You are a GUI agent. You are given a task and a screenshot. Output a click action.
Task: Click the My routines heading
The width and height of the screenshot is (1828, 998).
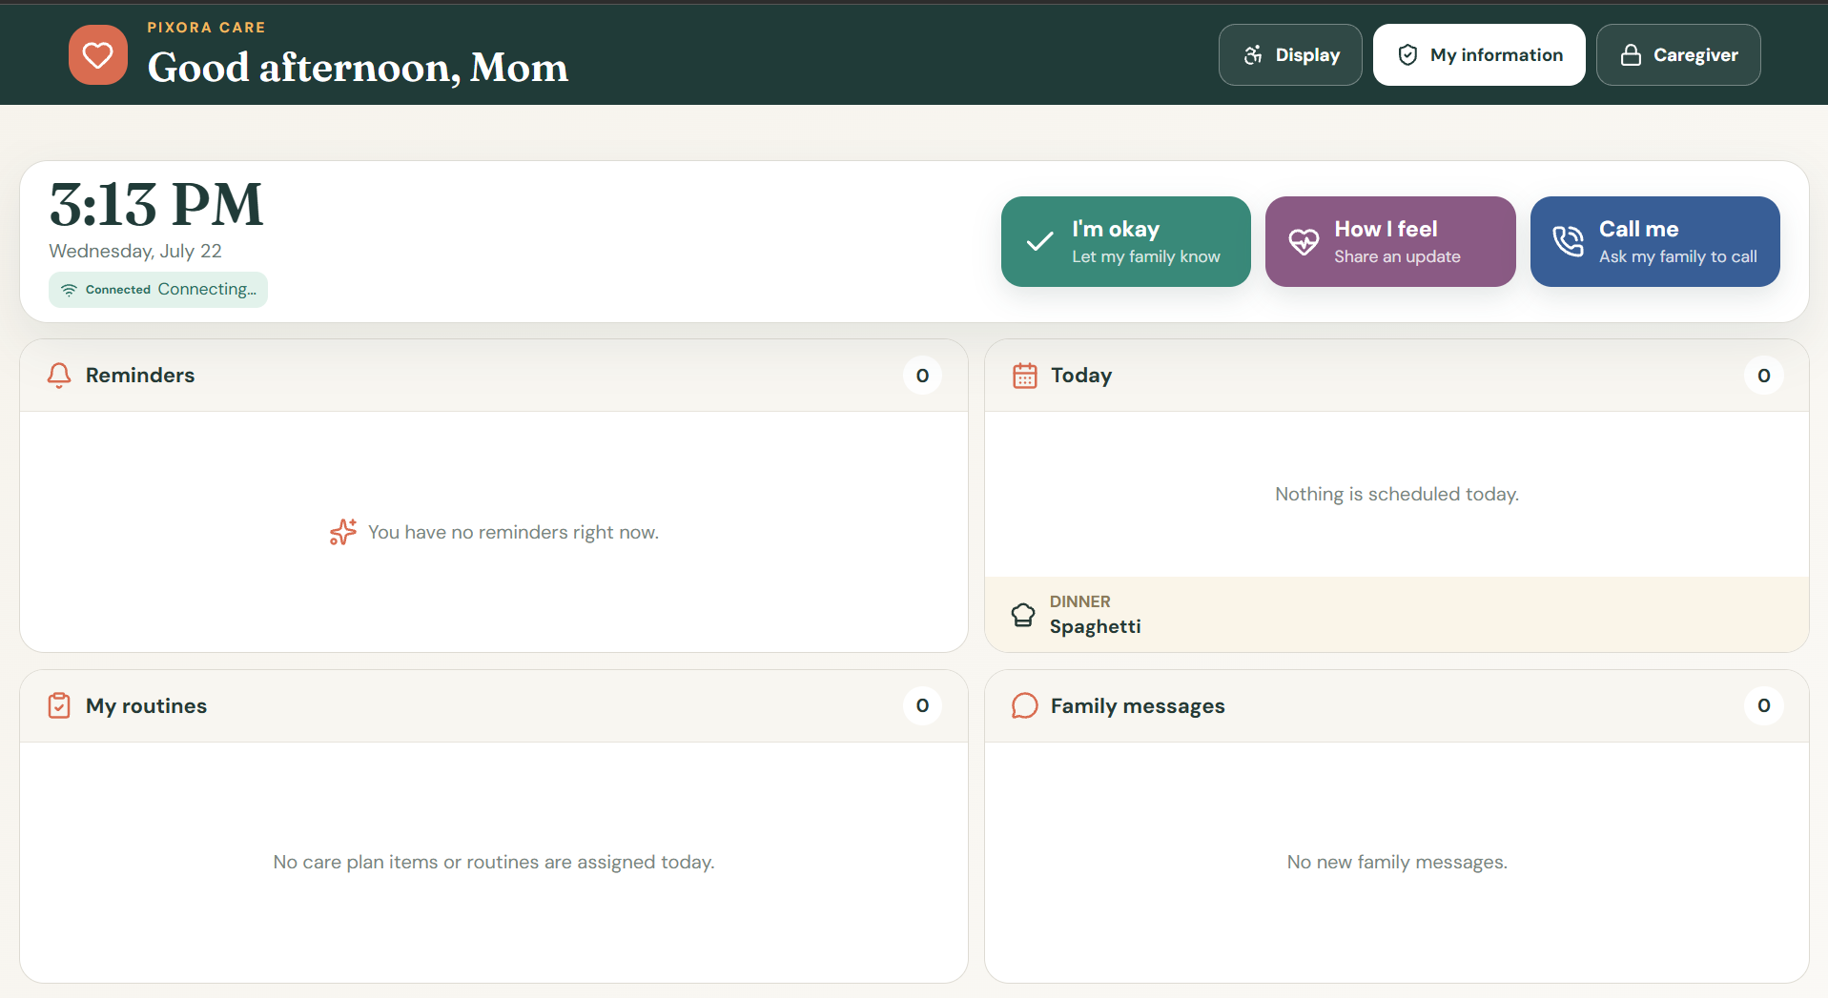coord(147,706)
